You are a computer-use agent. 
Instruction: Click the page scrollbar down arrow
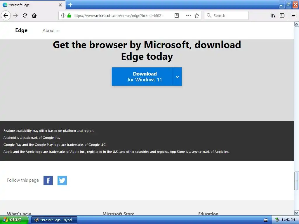(x=297, y=213)
